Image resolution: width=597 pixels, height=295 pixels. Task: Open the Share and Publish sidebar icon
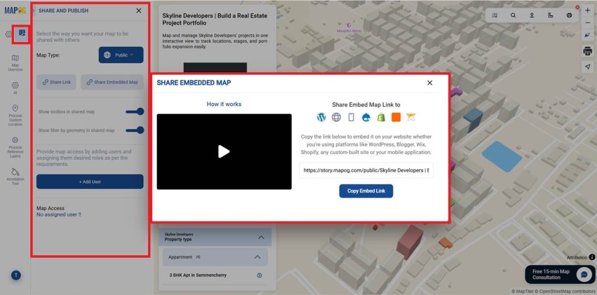pos(22,33)
